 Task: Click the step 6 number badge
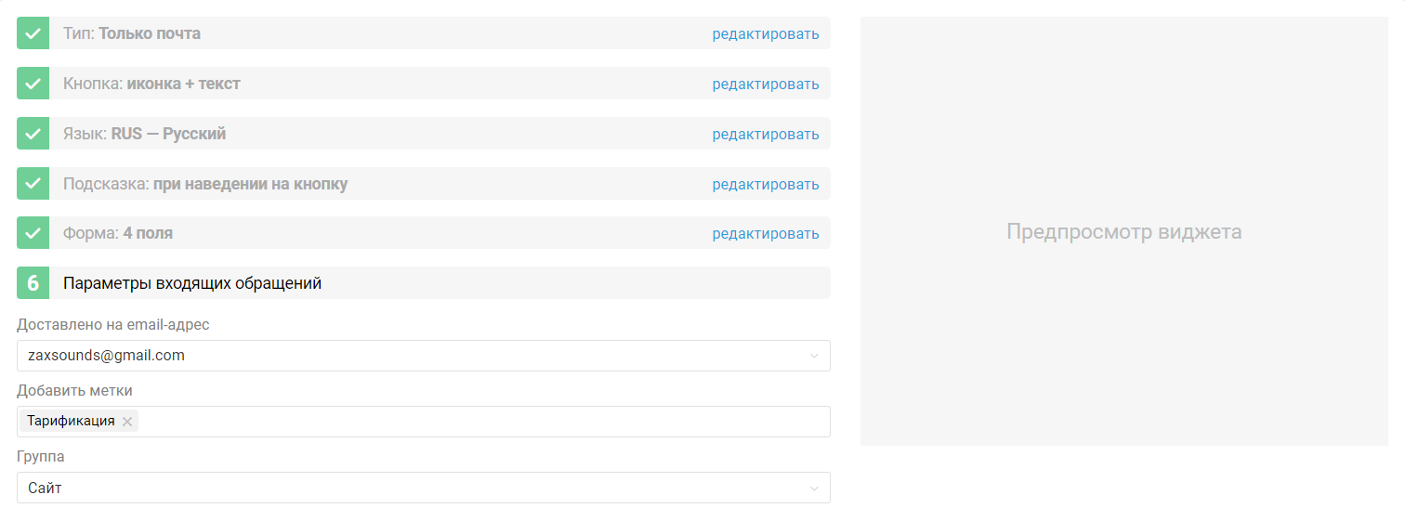[33, 283]
